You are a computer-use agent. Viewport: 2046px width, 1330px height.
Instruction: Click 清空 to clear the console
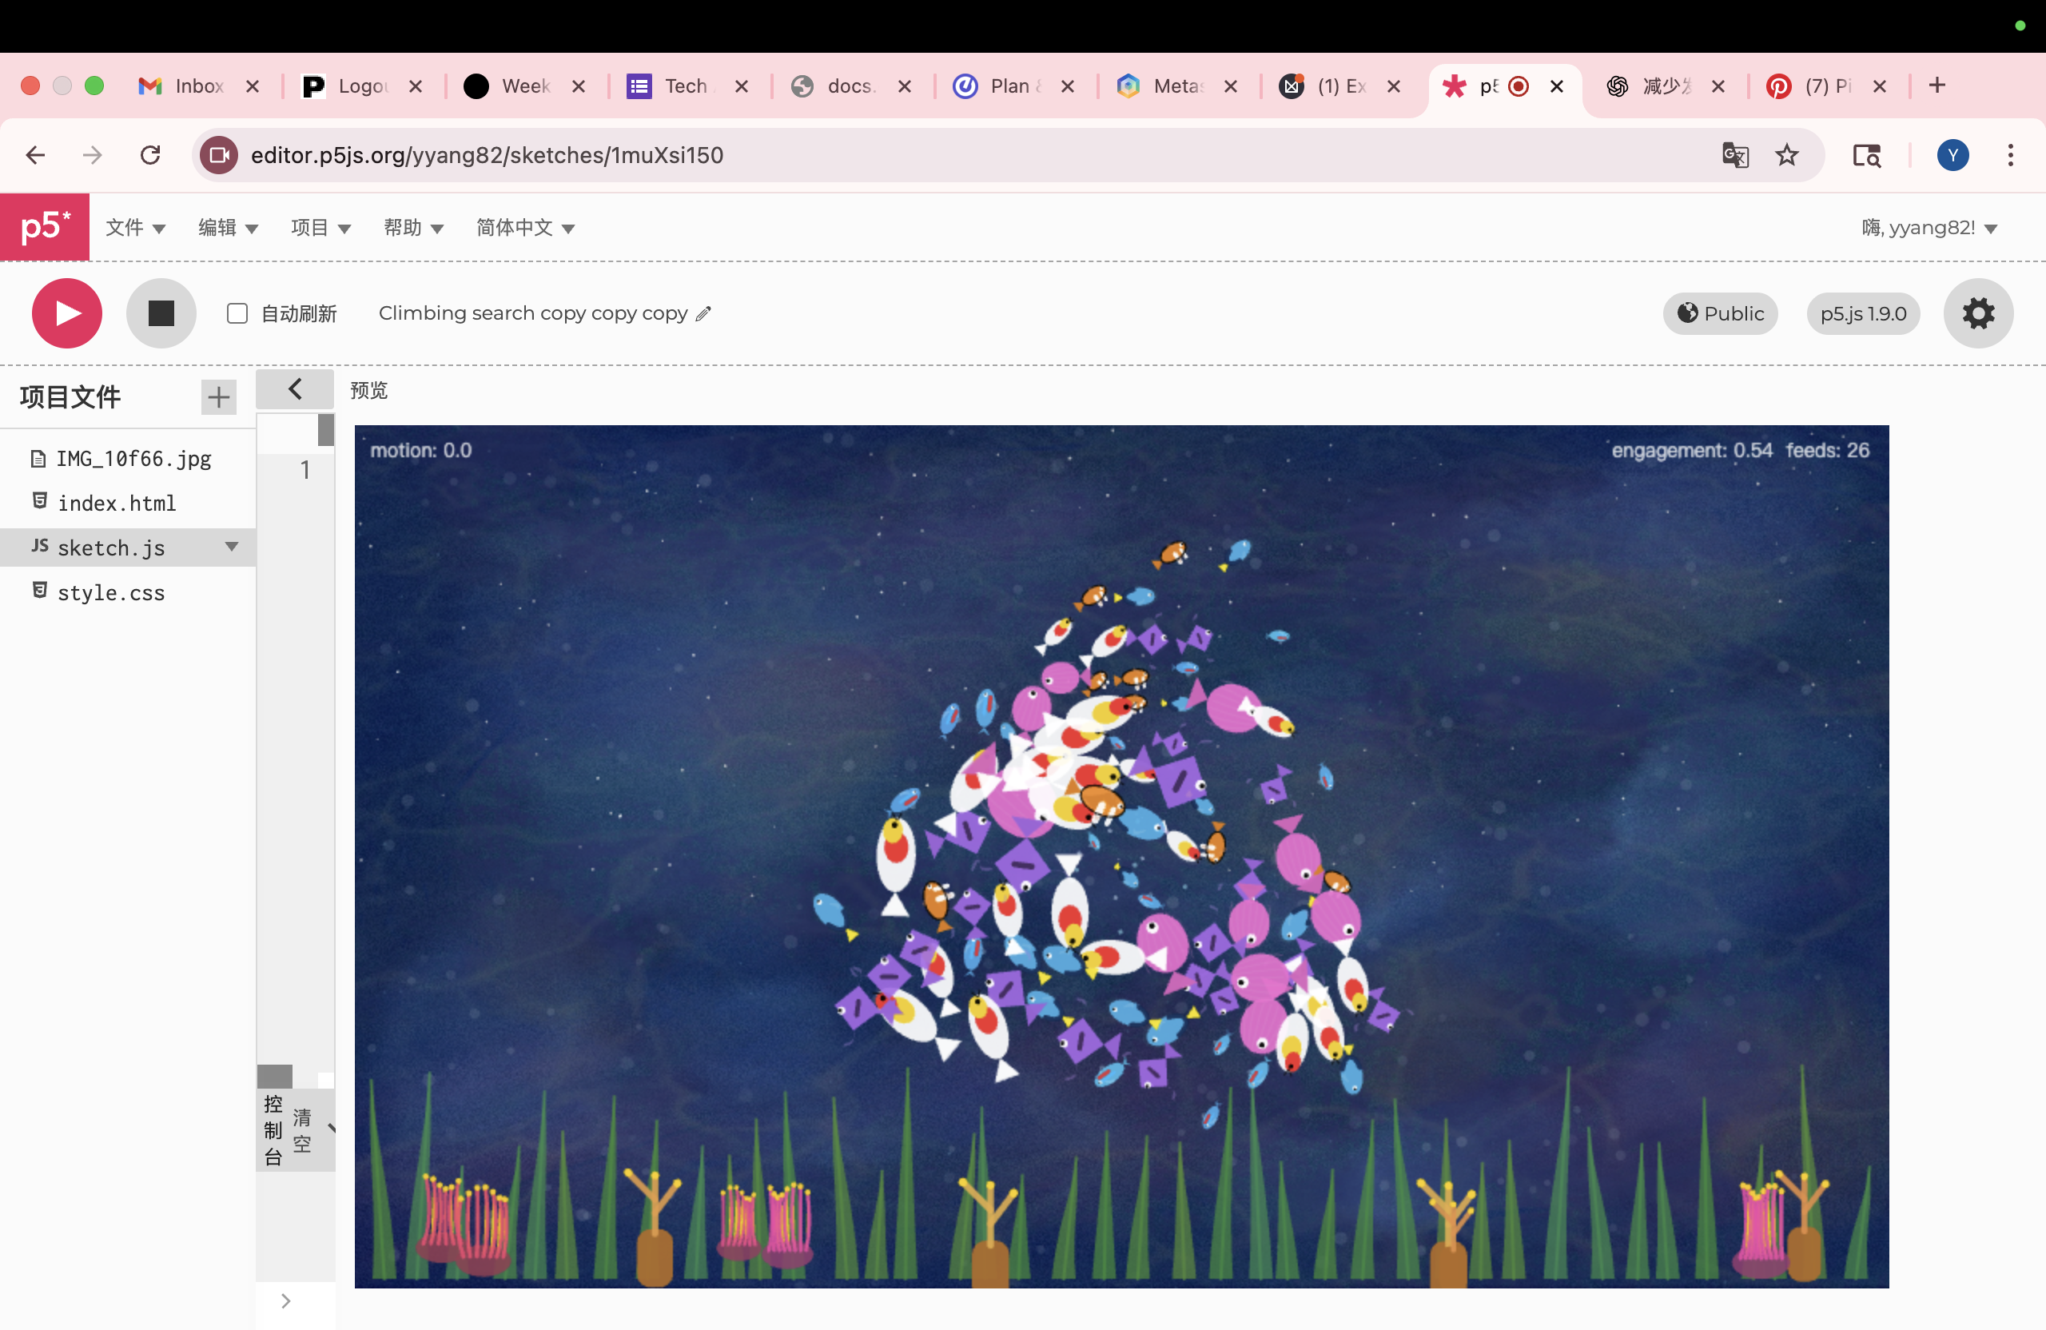[302, 1129]
